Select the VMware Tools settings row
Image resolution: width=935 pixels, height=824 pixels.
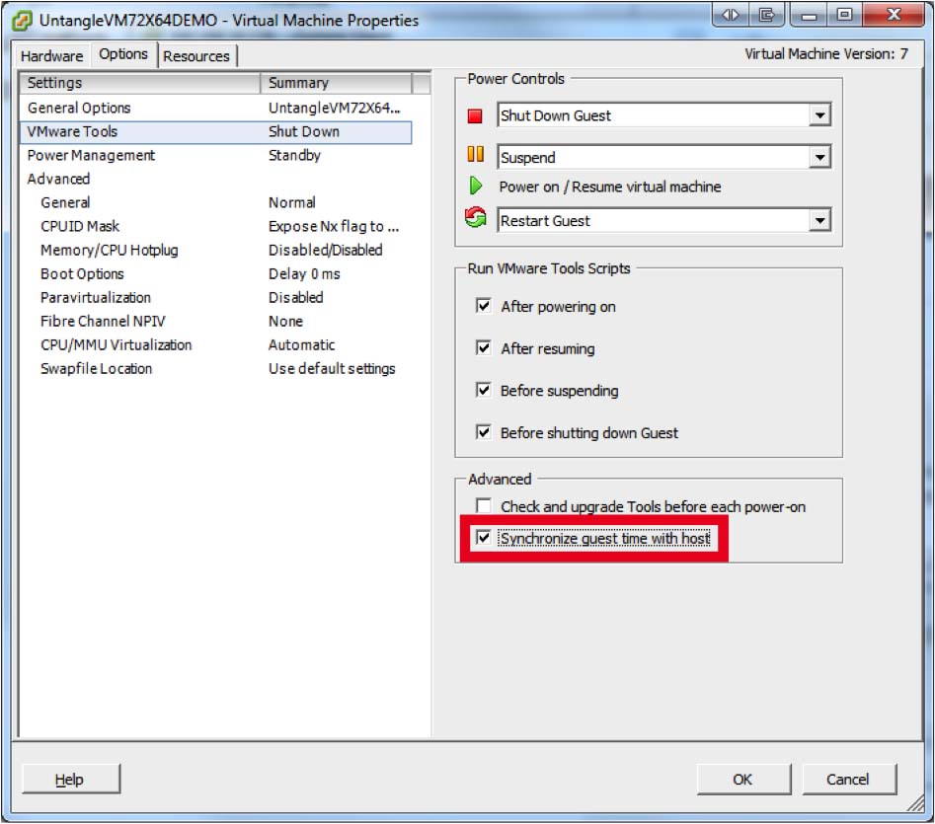215,131
